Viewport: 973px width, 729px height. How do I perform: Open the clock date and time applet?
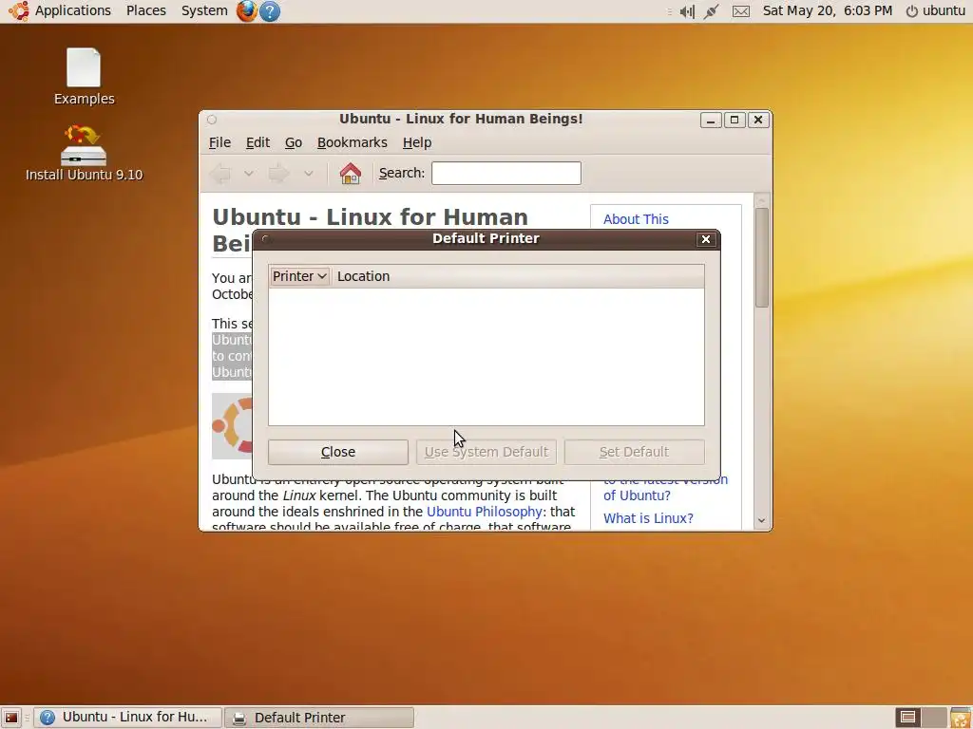(828, 11)
